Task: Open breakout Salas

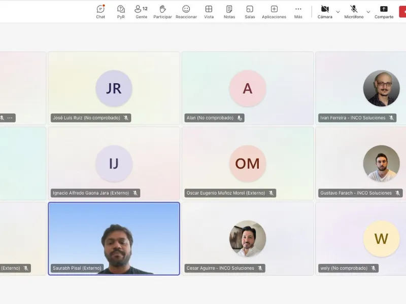Action: (x=250, y=12)
